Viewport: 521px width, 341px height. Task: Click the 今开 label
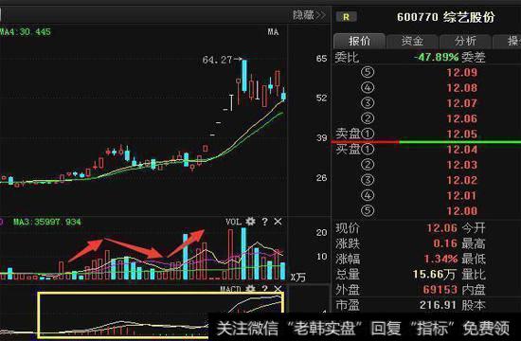pos(474,228)
